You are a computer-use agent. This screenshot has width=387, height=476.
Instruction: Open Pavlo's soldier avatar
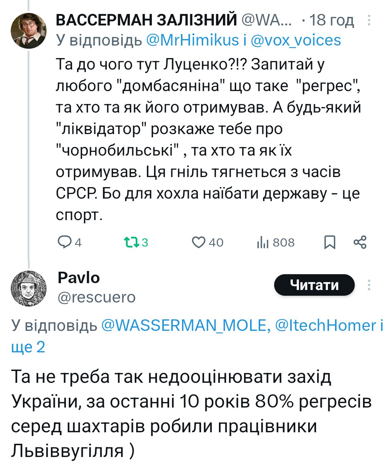click(x=29, y=288)
